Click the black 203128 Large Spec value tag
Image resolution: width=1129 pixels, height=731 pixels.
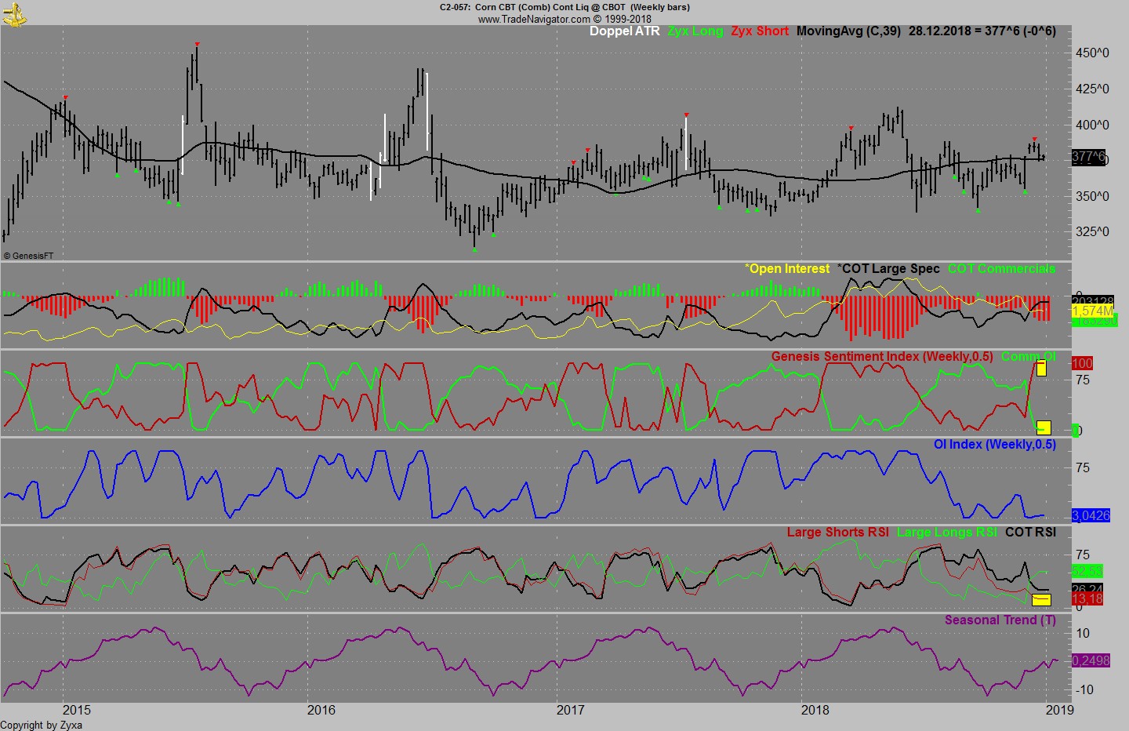(1093, 301)
